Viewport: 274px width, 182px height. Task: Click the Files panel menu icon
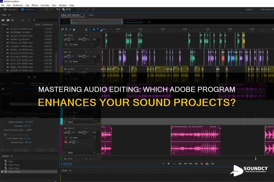click(9, 15)
